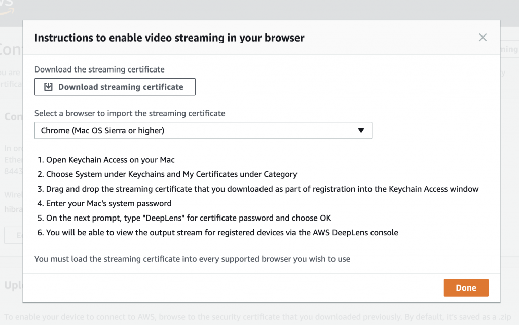Image resolution: width=519 pixels, height=325 pixels.
Task: Click step 4 Mac's system password text
Action: 108,203
